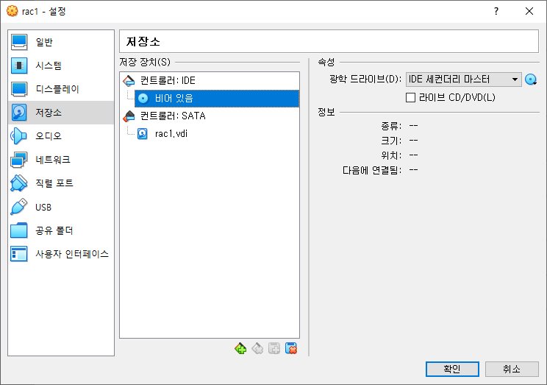The image size is (547, 385).
Task: Click the 저장소 disk icon in sidebar
Action: click(19, 113)
